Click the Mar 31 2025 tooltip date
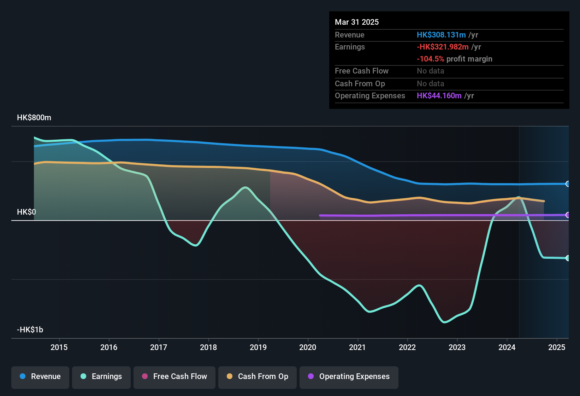 pyautogui.click(x=357, y=22)
